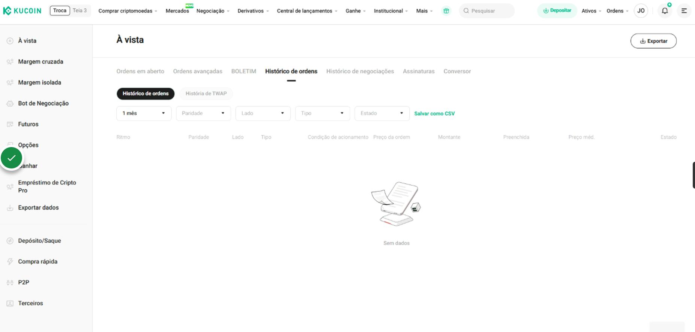The image size is (695, 332).
Task: Click the Bot de Negociação icon
Action: coord(10,104)
